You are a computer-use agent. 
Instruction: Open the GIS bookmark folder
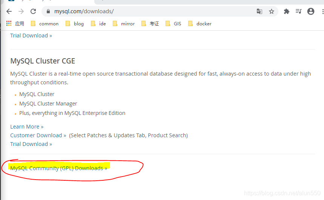pos(174,23)
